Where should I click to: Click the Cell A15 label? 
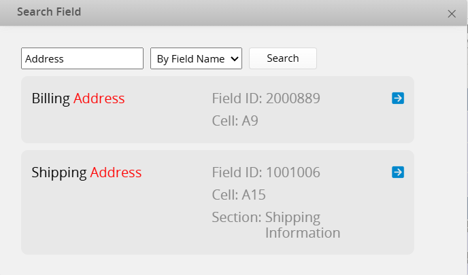(239, 195)
